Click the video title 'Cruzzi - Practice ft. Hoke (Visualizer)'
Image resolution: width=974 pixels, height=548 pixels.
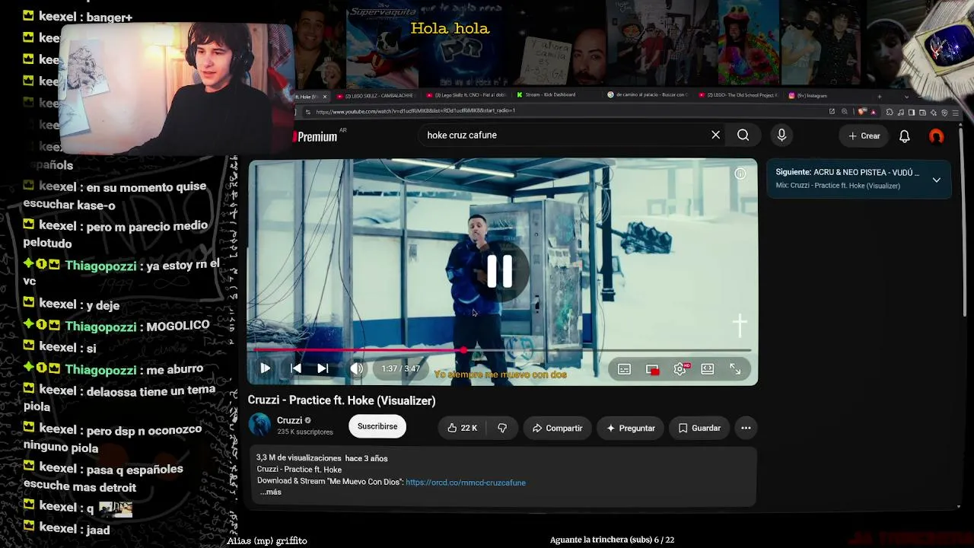[342, 400]
